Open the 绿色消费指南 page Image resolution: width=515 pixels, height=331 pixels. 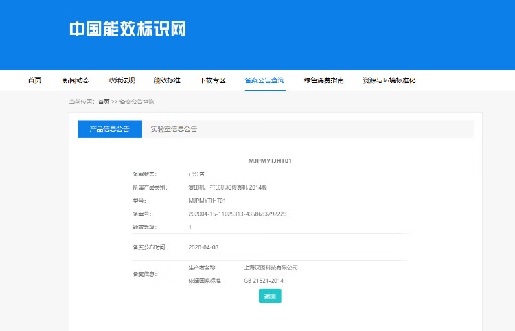[x=323, y=80]
